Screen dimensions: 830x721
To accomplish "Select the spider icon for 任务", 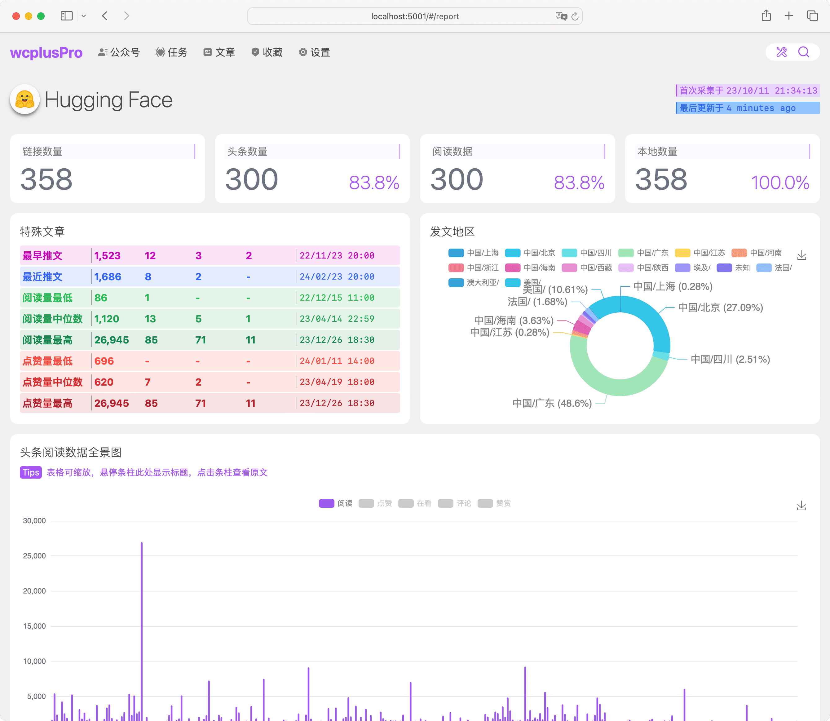I will pos(161,52).
